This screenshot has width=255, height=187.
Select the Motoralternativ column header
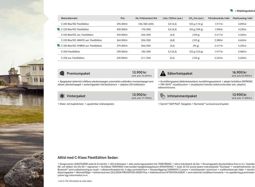pyautogui.click(x=69, y=18)
